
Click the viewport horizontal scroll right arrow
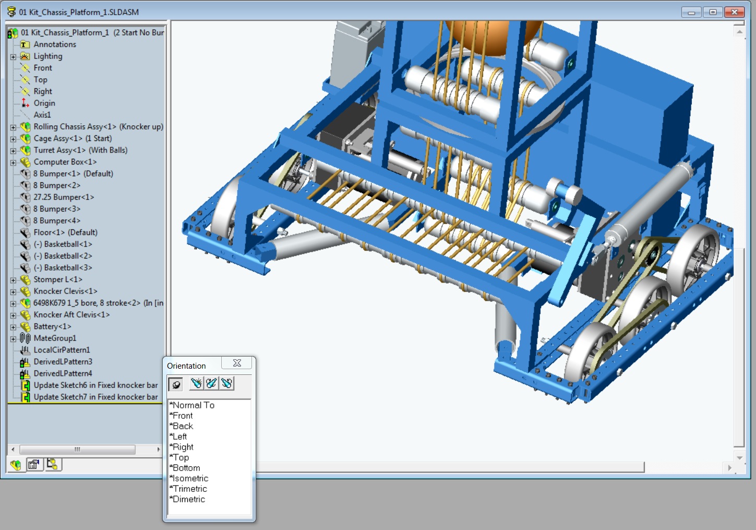(x=729, y=467)
